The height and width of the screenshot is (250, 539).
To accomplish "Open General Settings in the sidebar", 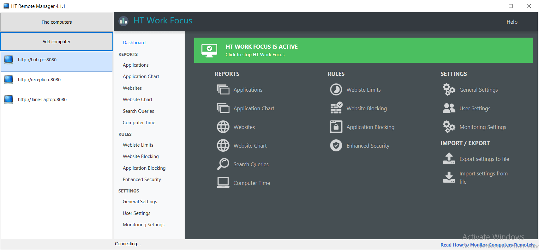I will [140, 202].
